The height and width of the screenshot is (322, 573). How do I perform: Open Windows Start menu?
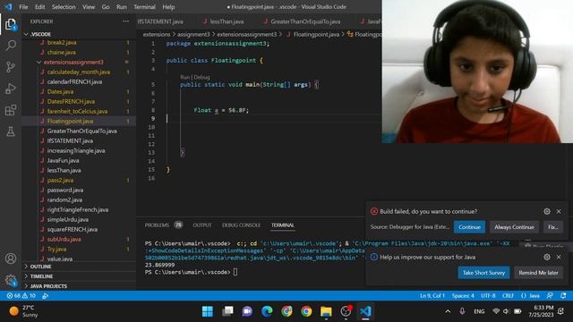pos(208,311)
